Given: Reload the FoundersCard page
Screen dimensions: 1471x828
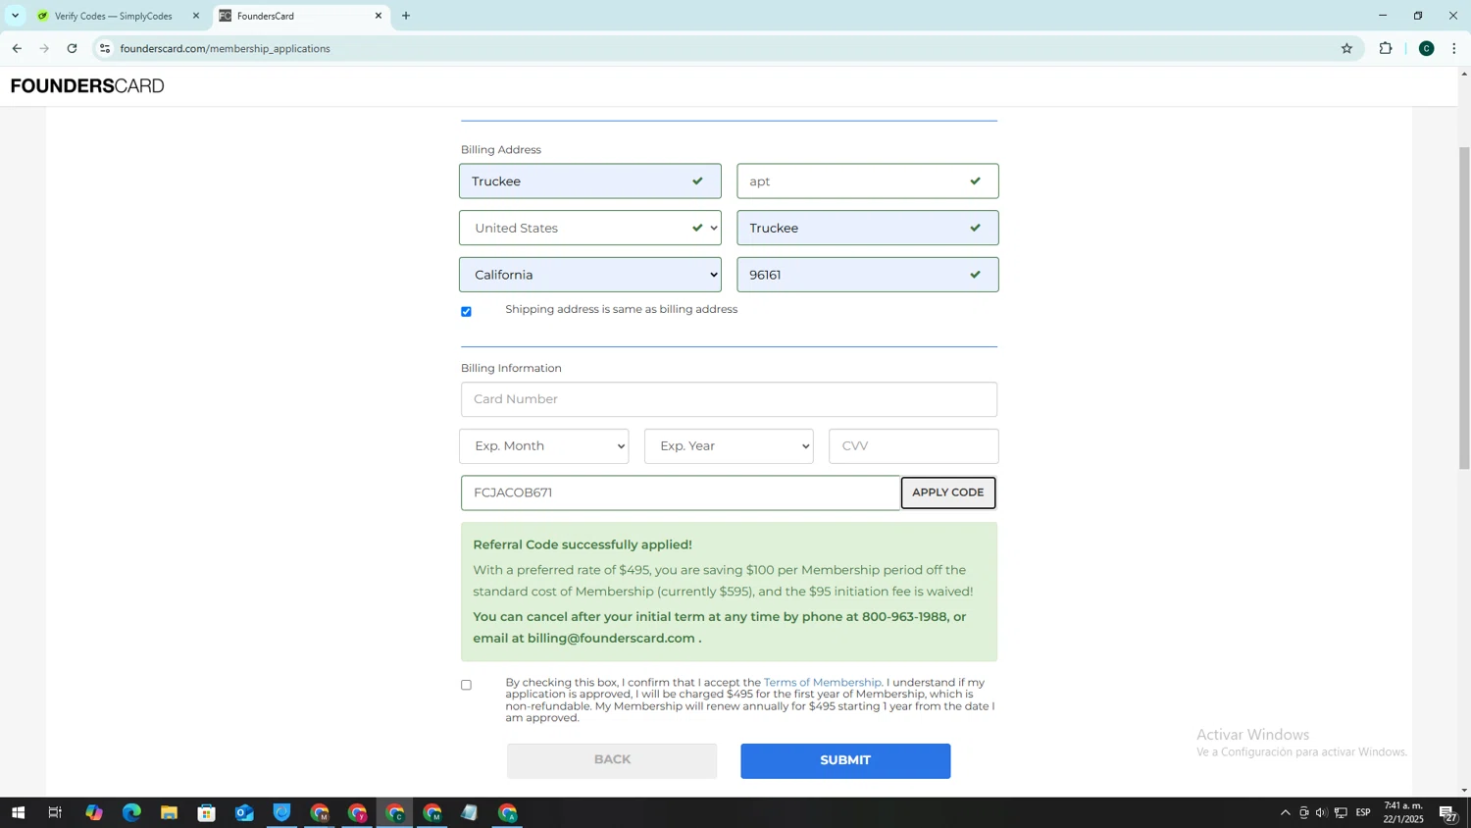Looking at the screenshot, I should [72, 48].
